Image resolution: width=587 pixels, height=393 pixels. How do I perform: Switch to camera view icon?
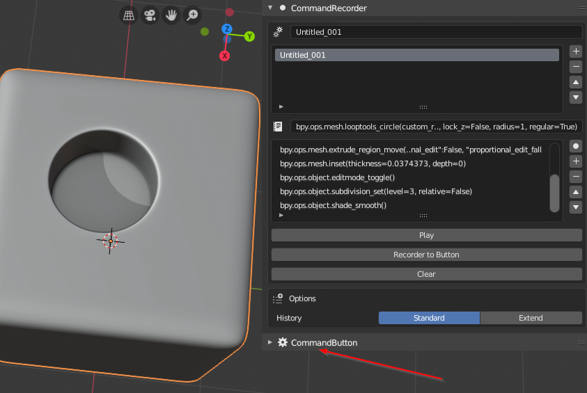coord(150,15)
